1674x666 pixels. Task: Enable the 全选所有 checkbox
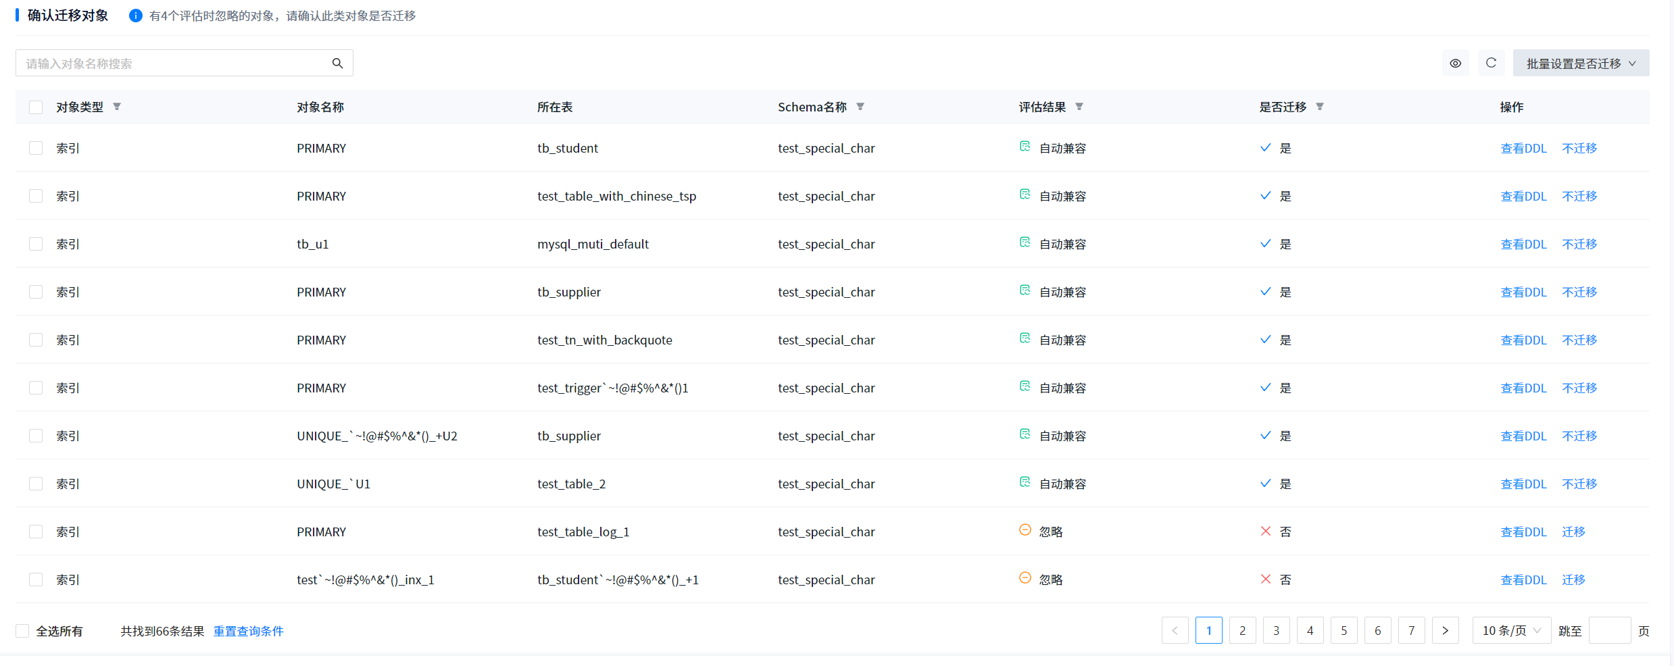point(22,631)
